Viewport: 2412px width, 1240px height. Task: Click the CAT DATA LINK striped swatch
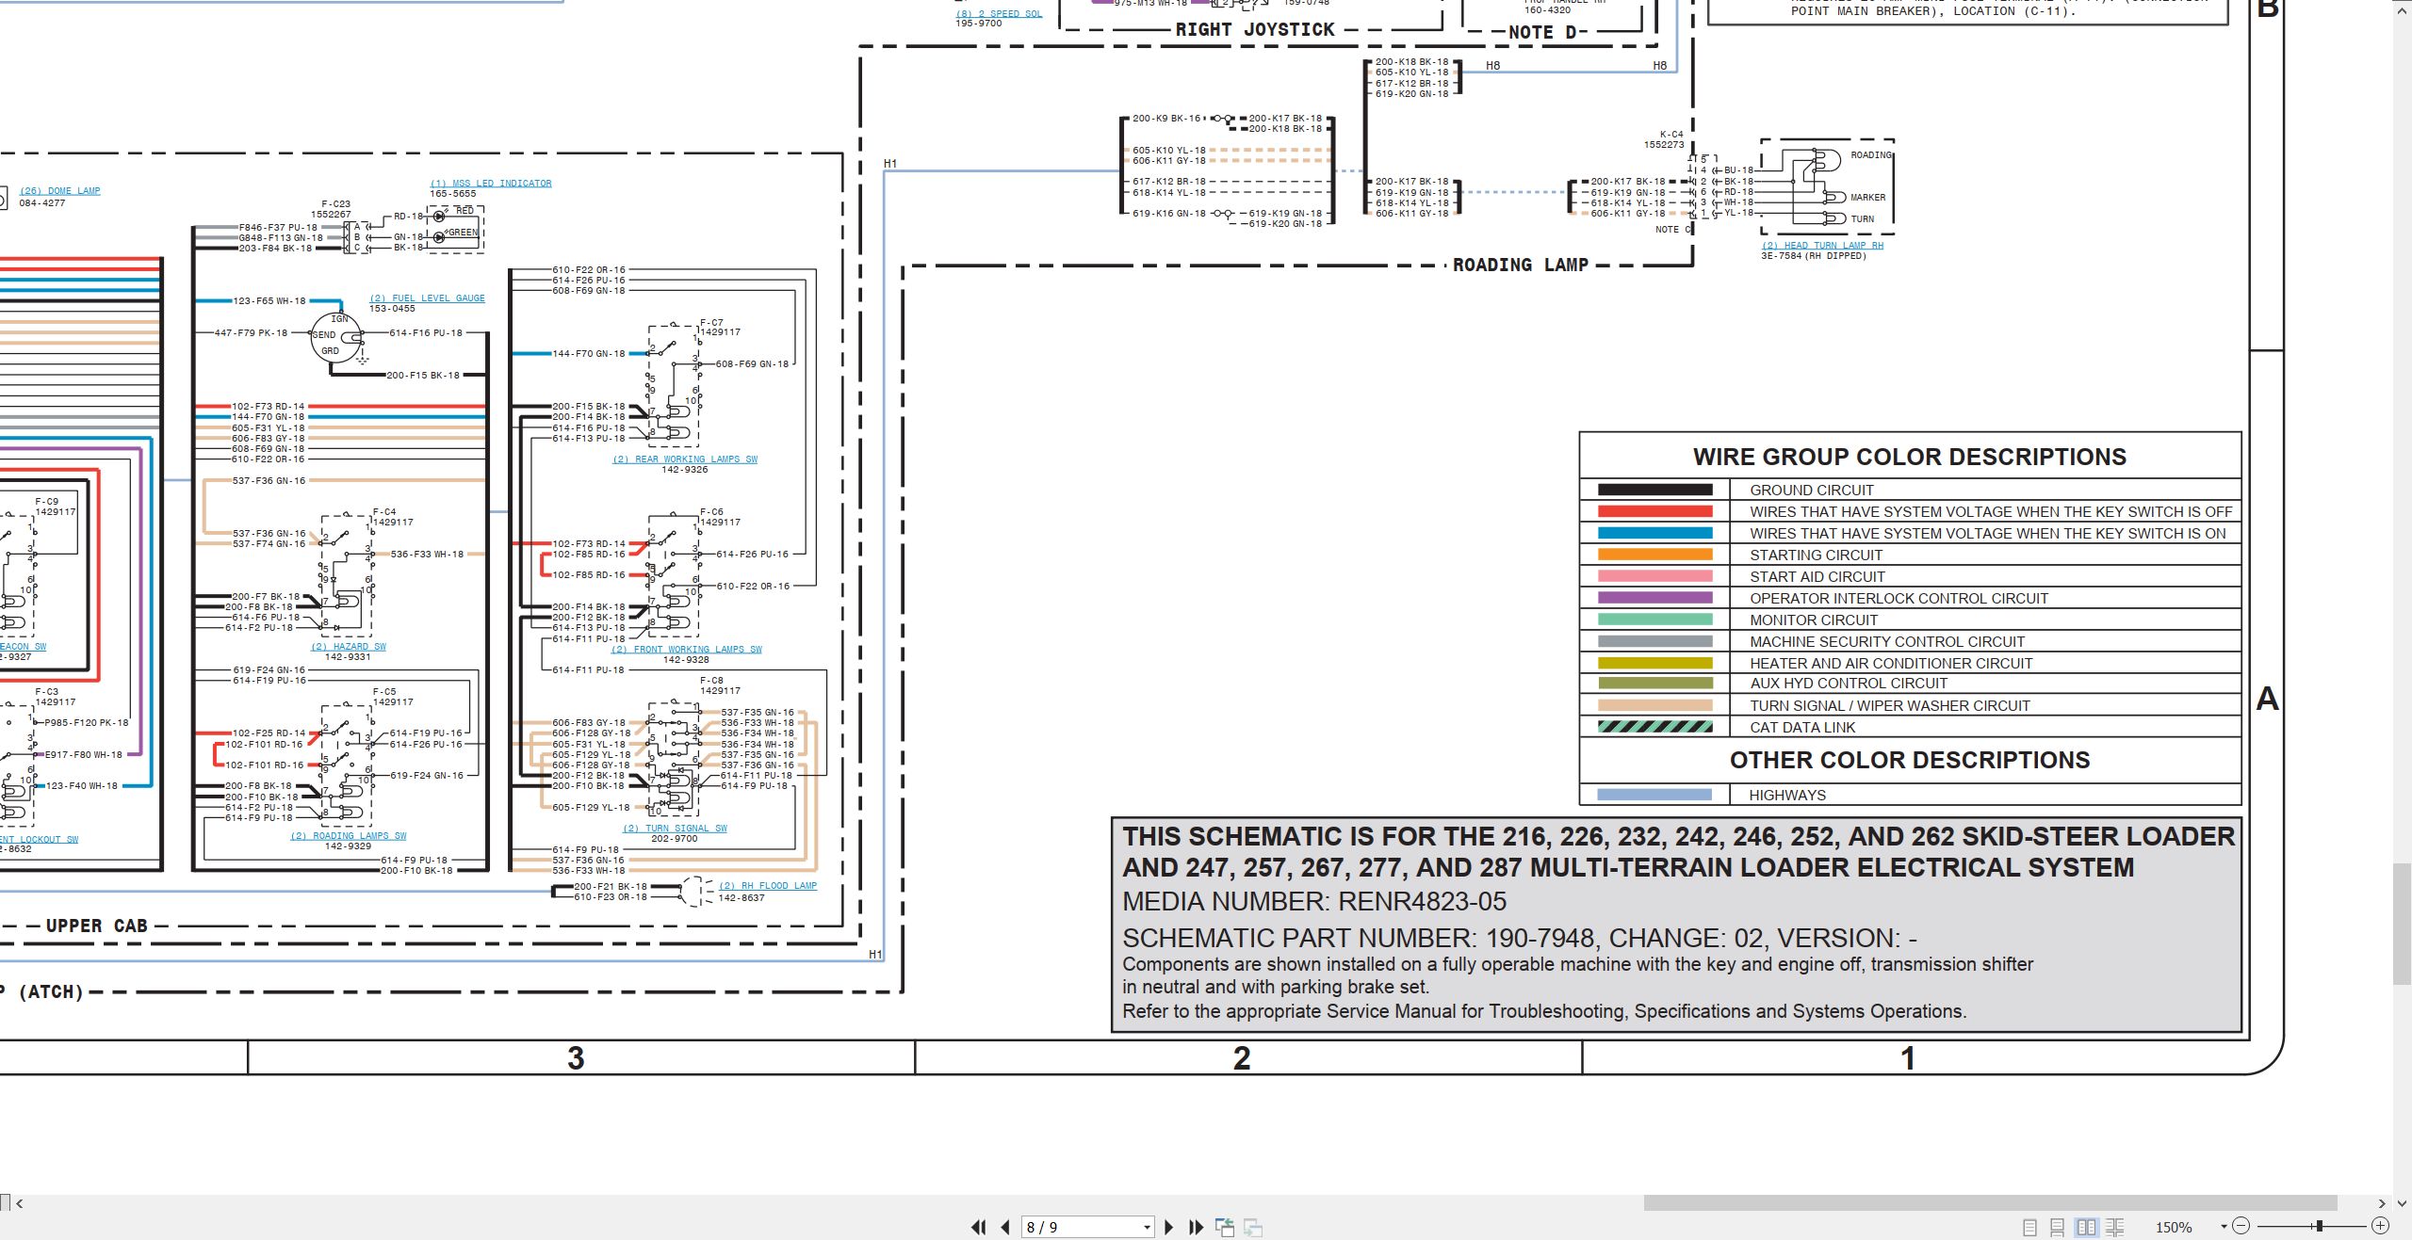[1654, 727]
